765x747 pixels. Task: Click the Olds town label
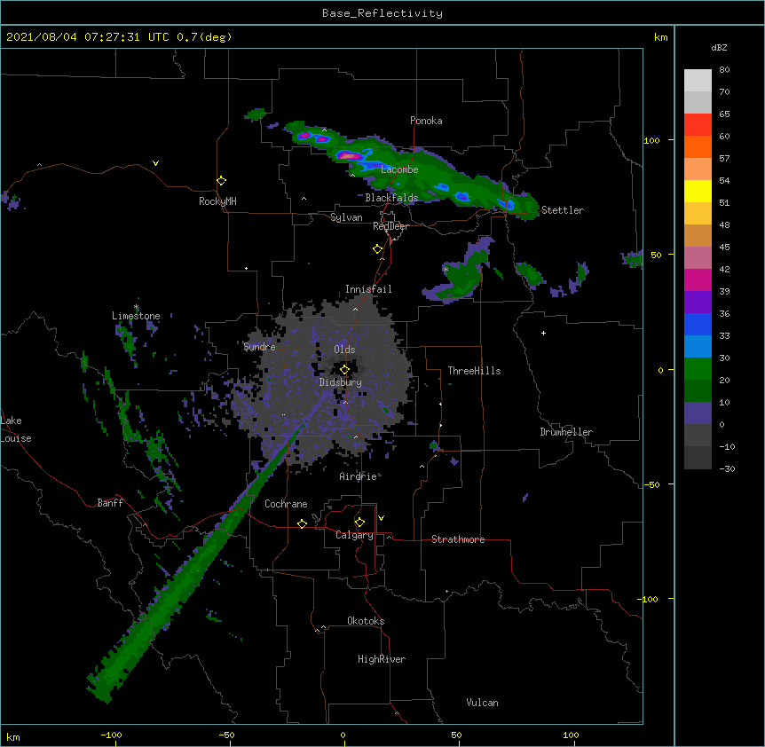[344, 350]
